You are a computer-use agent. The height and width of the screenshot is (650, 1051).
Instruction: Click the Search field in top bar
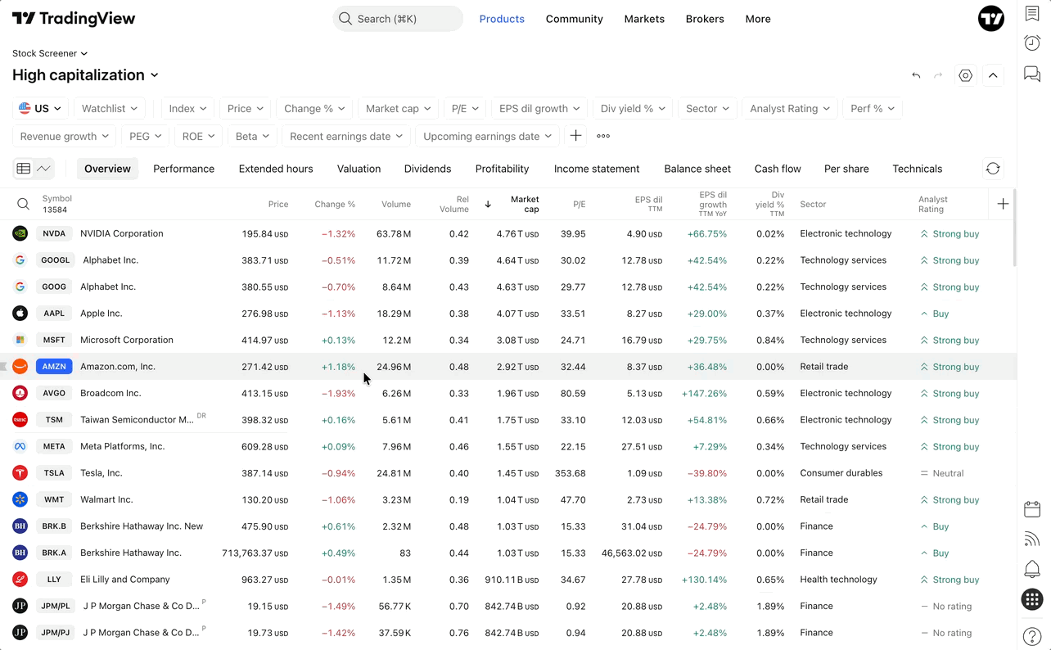(x=398, y=19)
